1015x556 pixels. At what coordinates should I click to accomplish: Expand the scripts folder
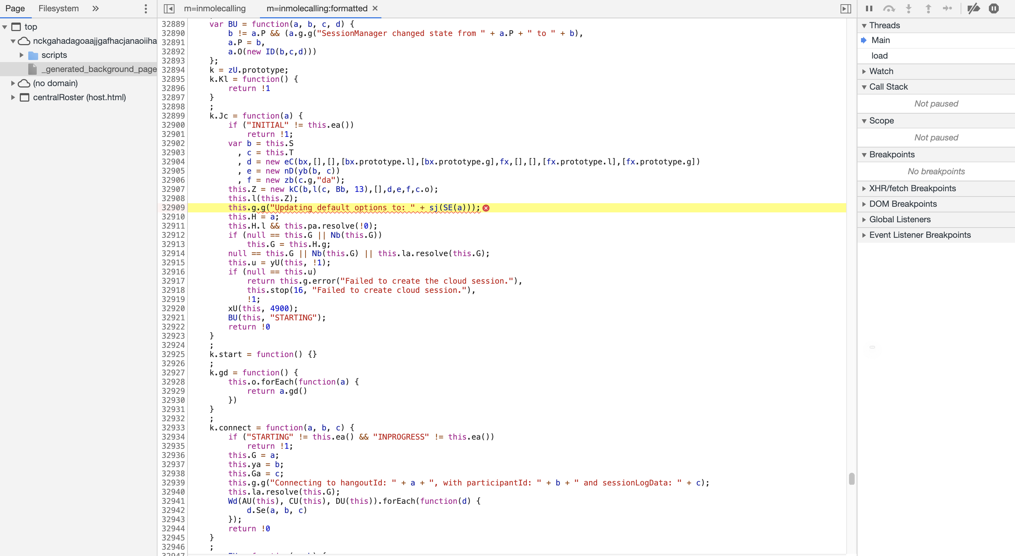pyautogui.click(x=22, y=55)
